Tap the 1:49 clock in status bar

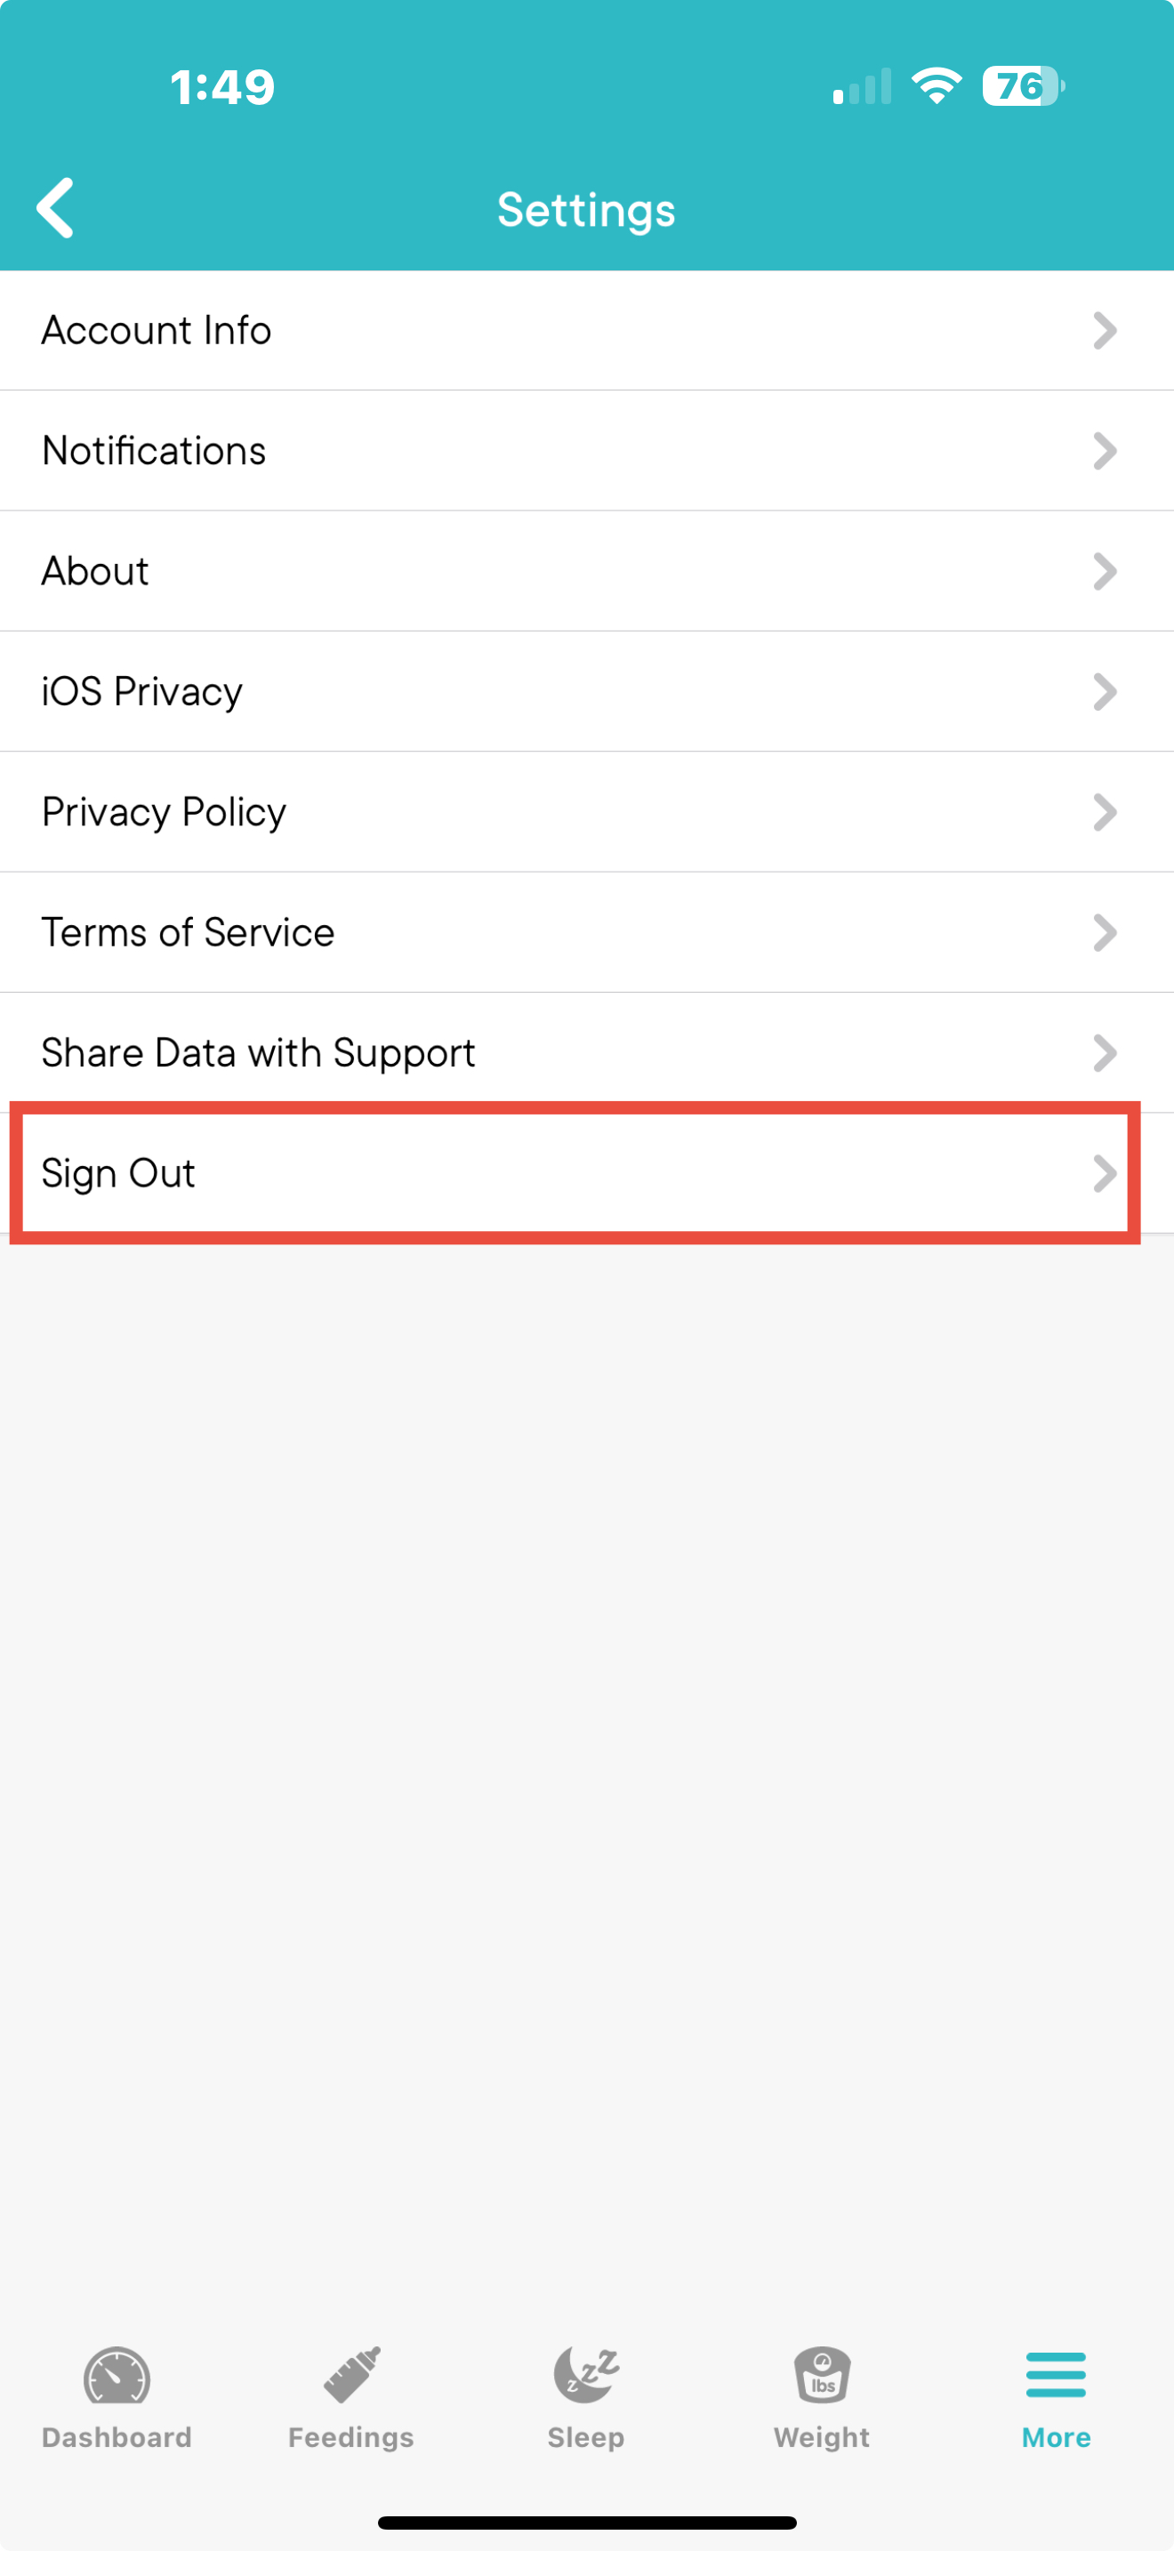(x=222, y=87)
